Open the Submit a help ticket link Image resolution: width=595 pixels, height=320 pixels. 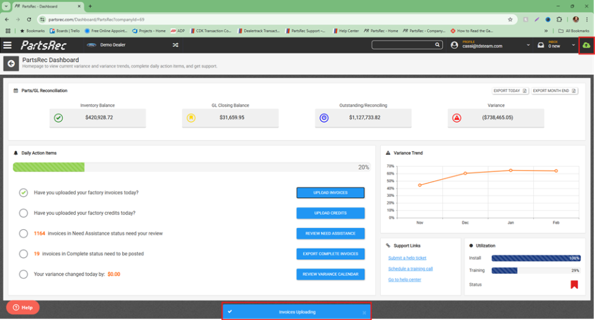click(407, 258)
